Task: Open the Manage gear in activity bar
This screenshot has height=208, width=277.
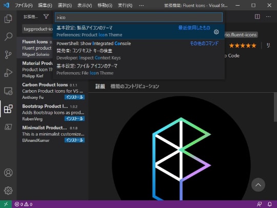Action: [8, 191]
